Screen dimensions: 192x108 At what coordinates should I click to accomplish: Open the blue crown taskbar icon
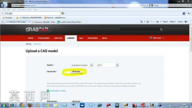pos(82,105)
